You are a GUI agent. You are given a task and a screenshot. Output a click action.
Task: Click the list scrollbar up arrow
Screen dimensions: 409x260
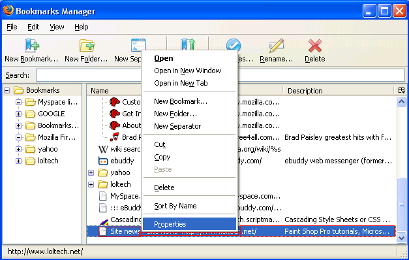[x=401, y=102]
